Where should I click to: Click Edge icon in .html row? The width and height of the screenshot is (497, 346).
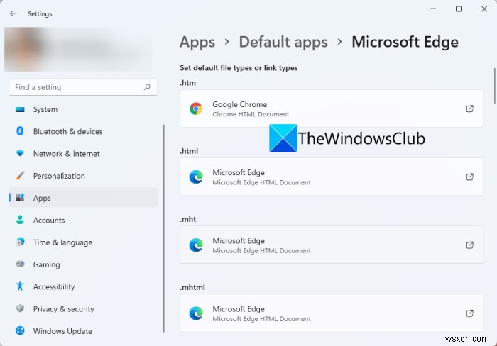tap(196, 177)
